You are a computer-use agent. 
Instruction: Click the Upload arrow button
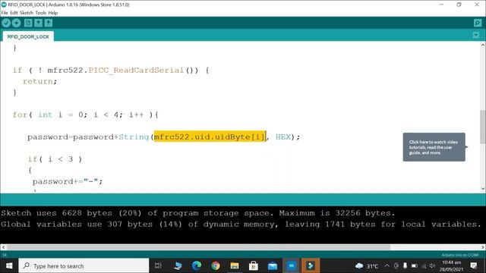(17, 23)
